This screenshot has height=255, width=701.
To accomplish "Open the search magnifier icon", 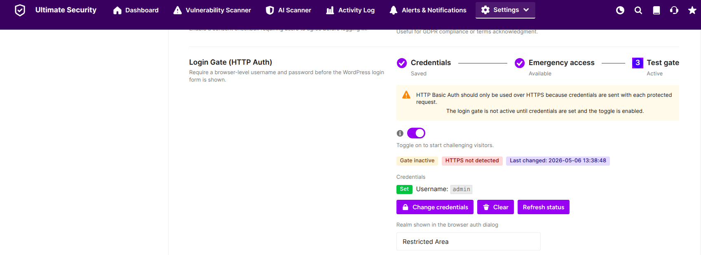I will click(638, 10).
